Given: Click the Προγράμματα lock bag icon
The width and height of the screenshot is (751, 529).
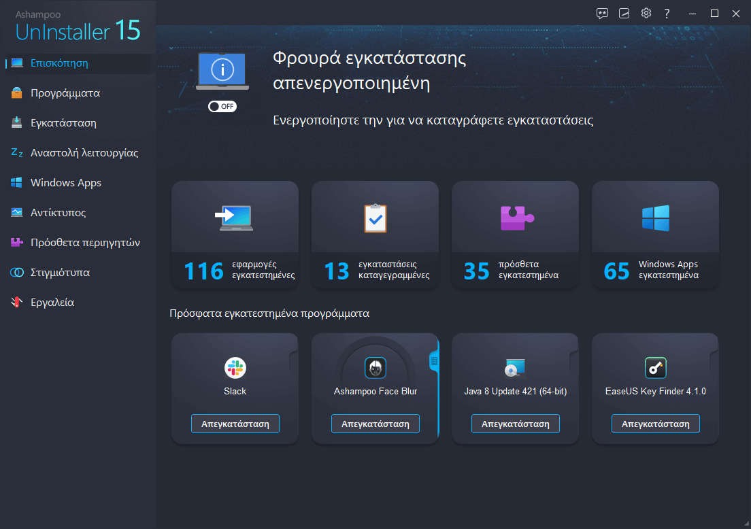Looking at the screenshot, I should 17,93.
